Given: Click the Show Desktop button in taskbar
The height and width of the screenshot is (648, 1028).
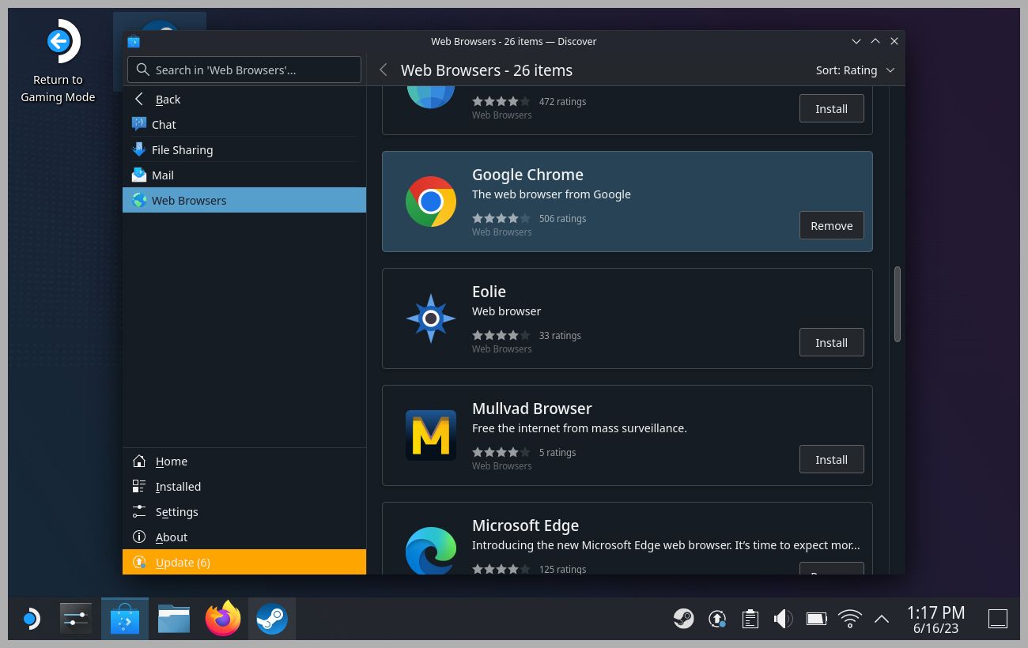Looking at the screenshot, I should [998, 619].
